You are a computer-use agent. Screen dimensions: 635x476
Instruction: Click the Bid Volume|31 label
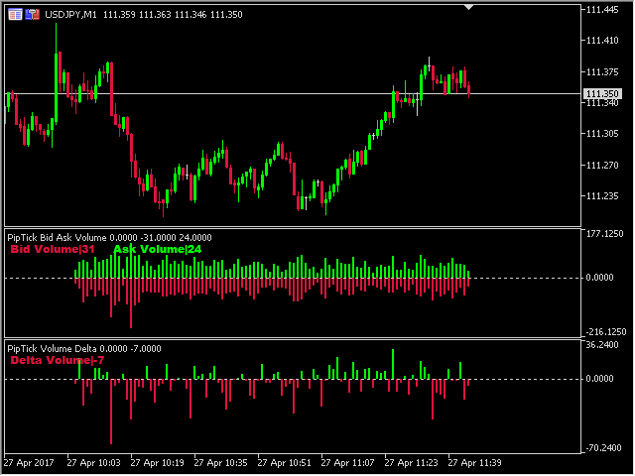click(53, 249)
